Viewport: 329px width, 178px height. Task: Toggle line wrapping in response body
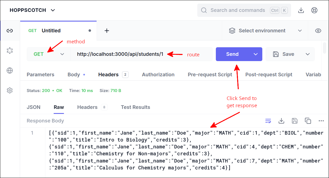268,121
